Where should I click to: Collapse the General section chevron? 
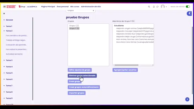pyautogui.click(x=4, y=20)
